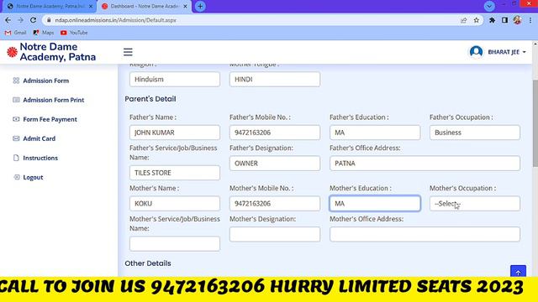Open Religion dropdown showing Hinduism
This screenshot has height=302, width=538.
click(175, 79)
